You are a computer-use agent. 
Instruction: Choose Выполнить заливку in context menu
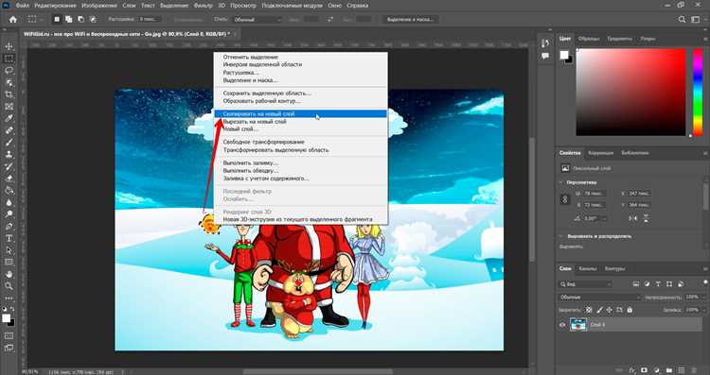tap(301, 162)
